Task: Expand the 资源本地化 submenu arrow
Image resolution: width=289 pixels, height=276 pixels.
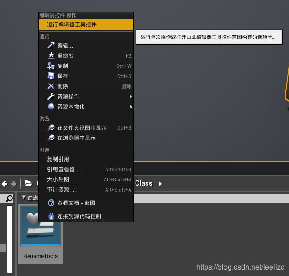Action: [x=131, y=107]
